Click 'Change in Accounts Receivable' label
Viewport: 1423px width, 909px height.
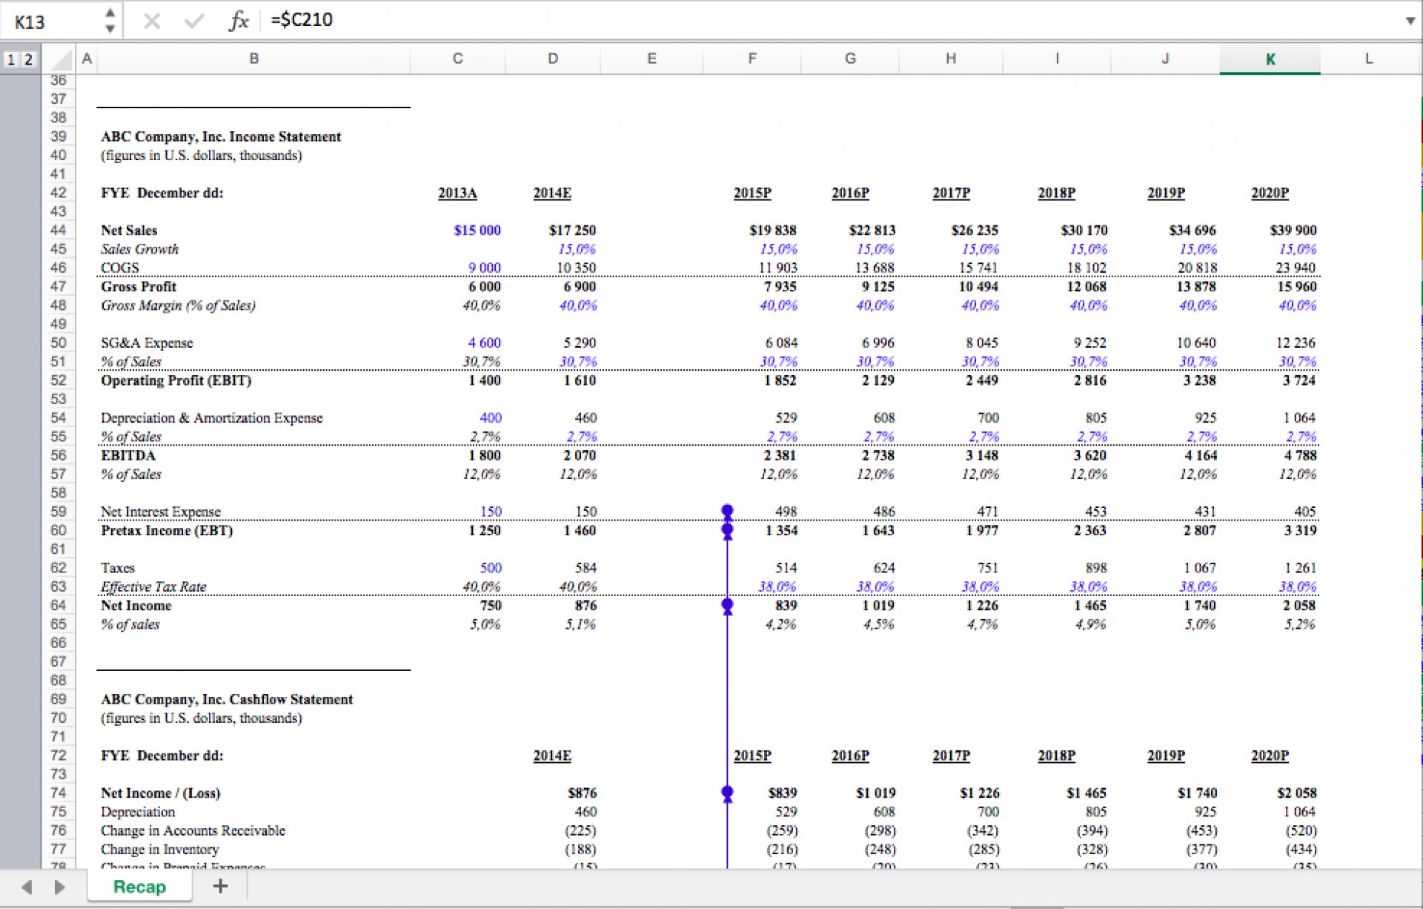(193, 830)
